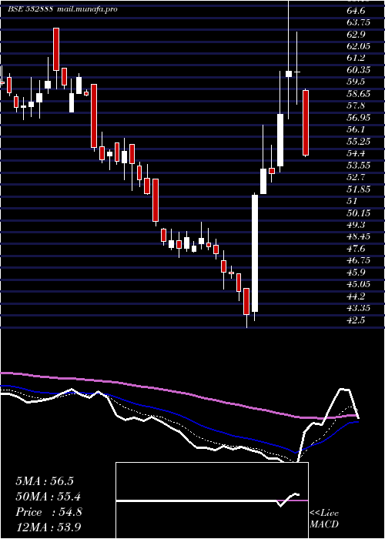Select the 53.55 price axis label
385x539 pixels.
point(359,165)
